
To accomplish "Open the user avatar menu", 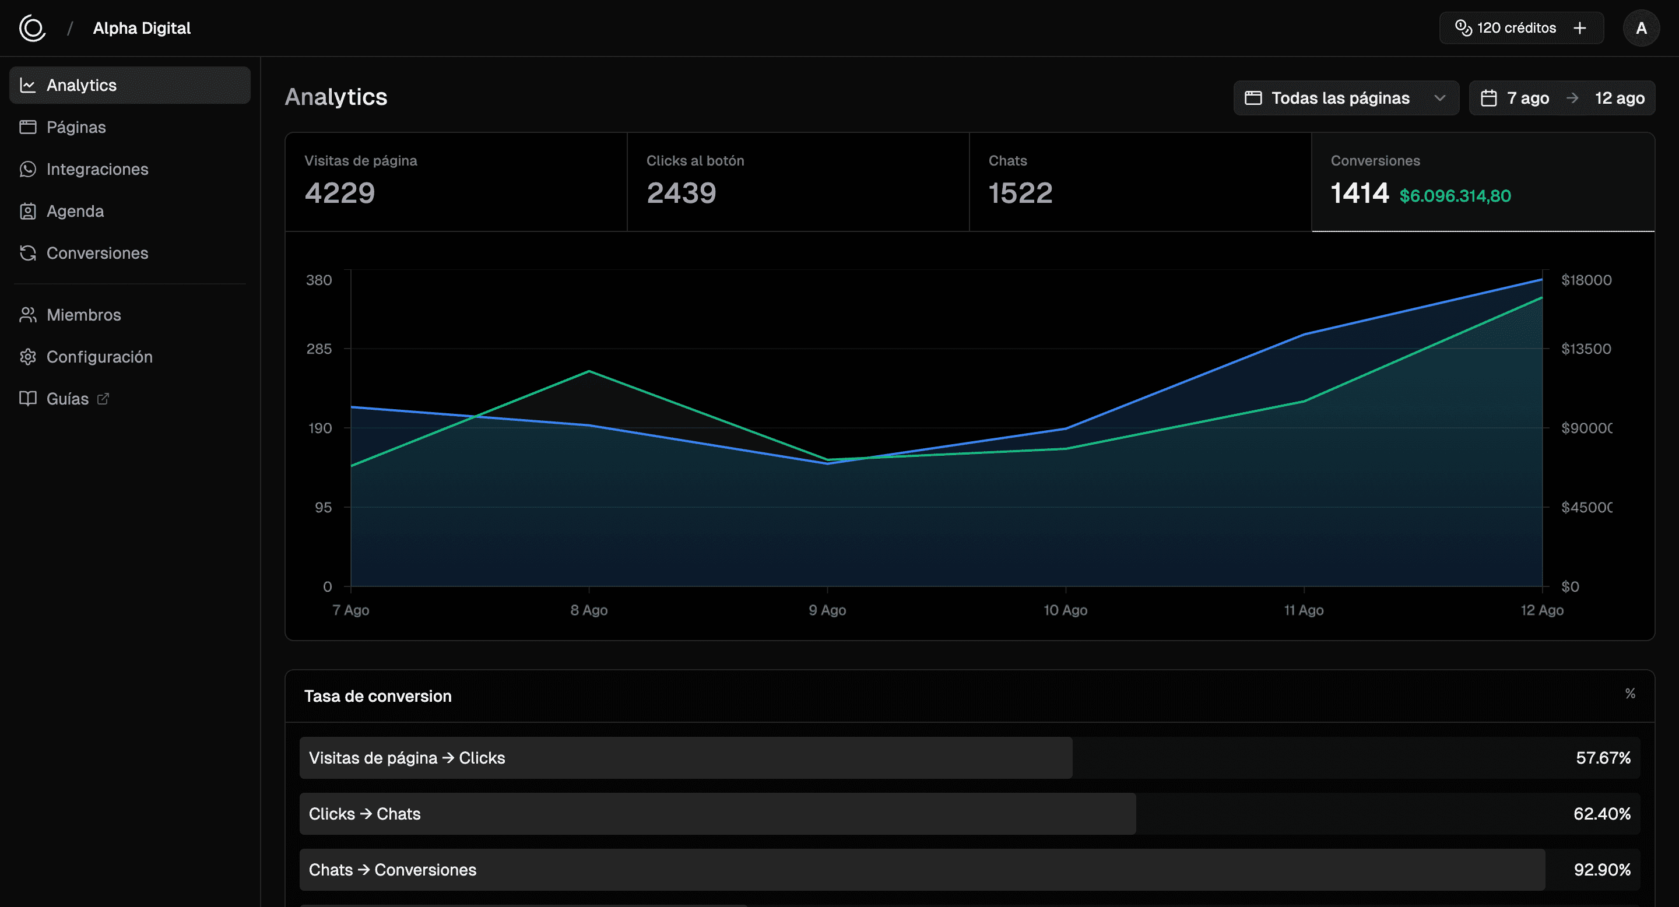I will (x=1641, y=28).
